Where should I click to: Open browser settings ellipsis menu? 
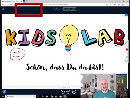tap(127, 5)
